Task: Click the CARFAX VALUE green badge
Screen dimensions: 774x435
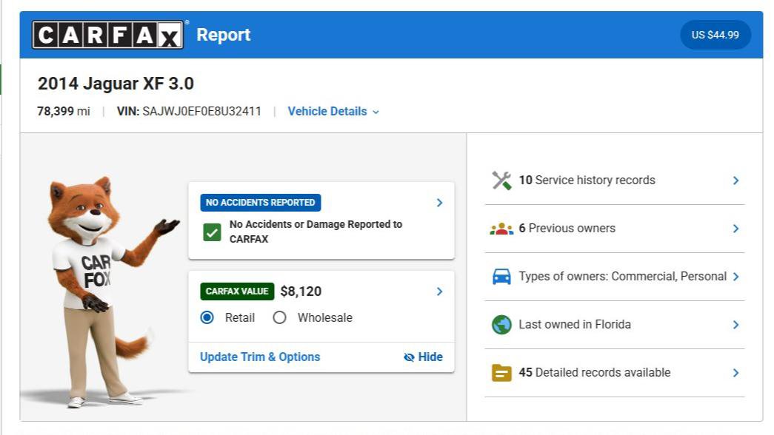Action: click(x=237, y=291)
